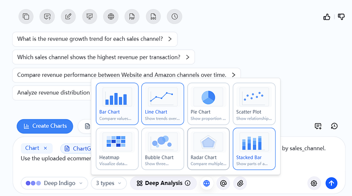Click the Deep Indigo color dots swatch
The width and height of the screenshot is (352, 196).
pyautogui.click(x=33, y=183)
